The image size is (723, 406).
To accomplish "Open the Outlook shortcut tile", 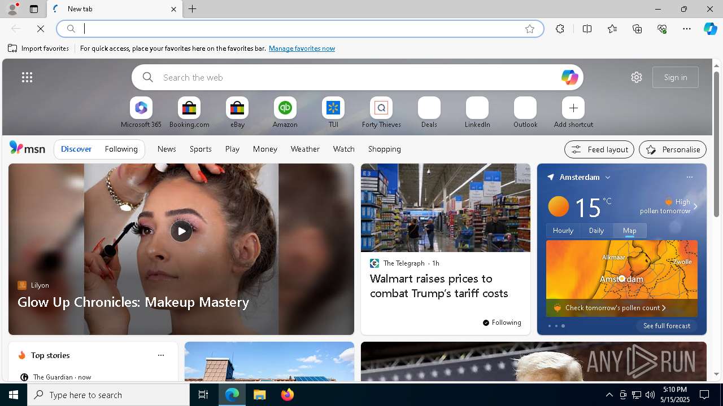I will point(525,113).
